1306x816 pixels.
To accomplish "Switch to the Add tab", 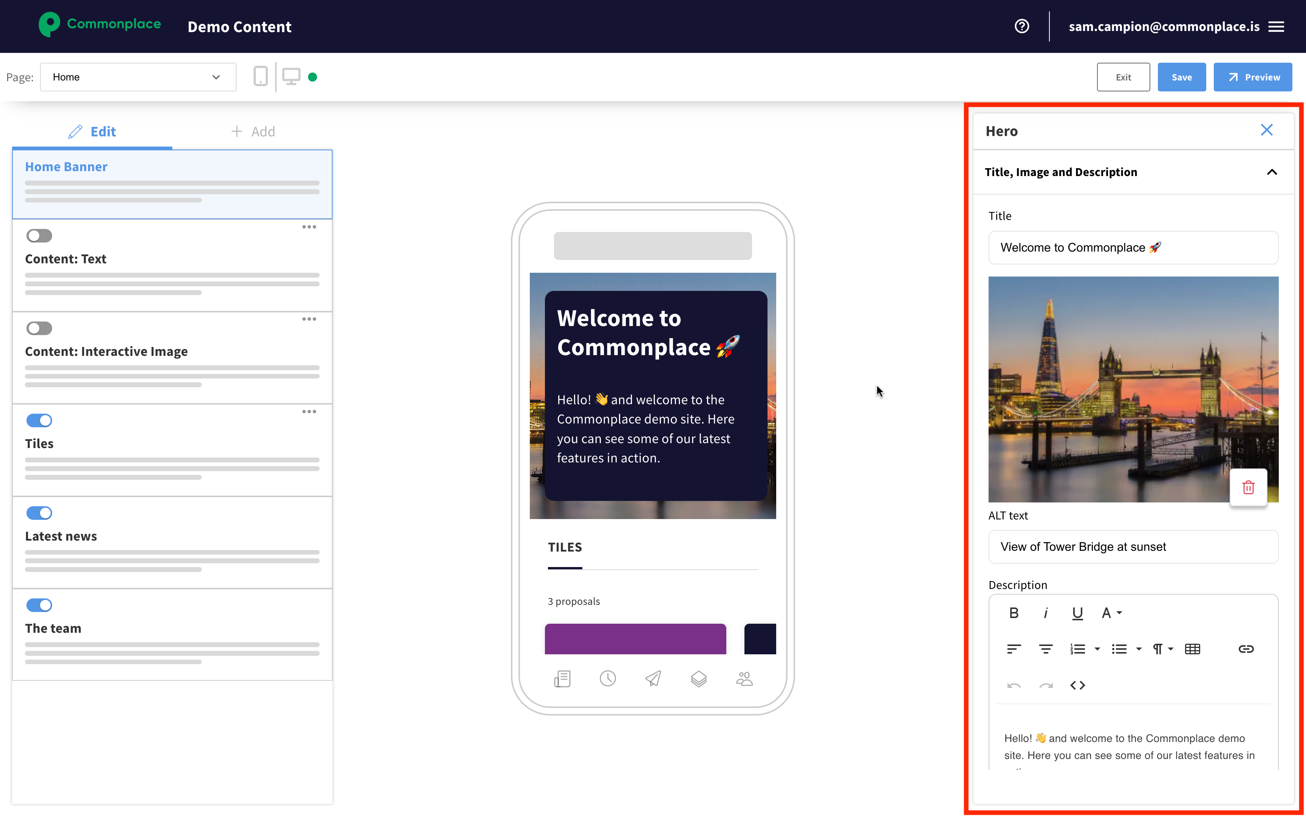I will click(252, 132).
